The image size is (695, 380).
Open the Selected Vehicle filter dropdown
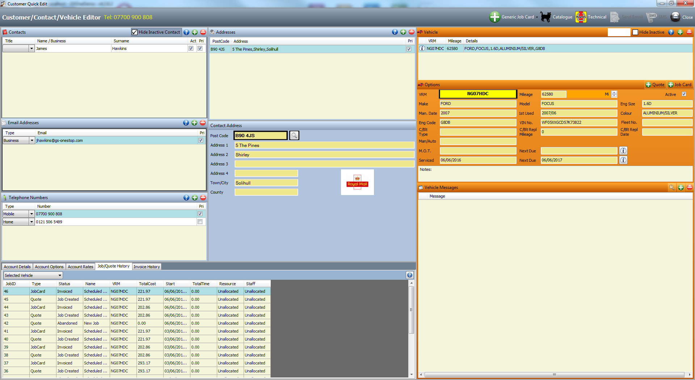click(x=33, y=275)
